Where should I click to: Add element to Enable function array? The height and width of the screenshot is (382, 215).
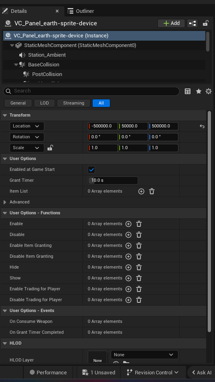[128, 224]
